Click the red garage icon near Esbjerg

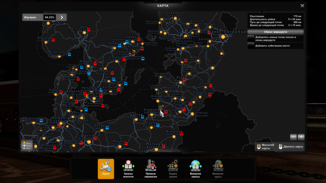click(x=61, y=92)
